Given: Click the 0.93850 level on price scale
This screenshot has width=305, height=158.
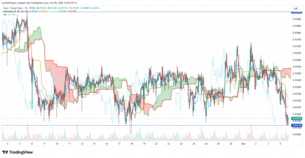Looking at the screenshot, I should (x=296, y=26).
